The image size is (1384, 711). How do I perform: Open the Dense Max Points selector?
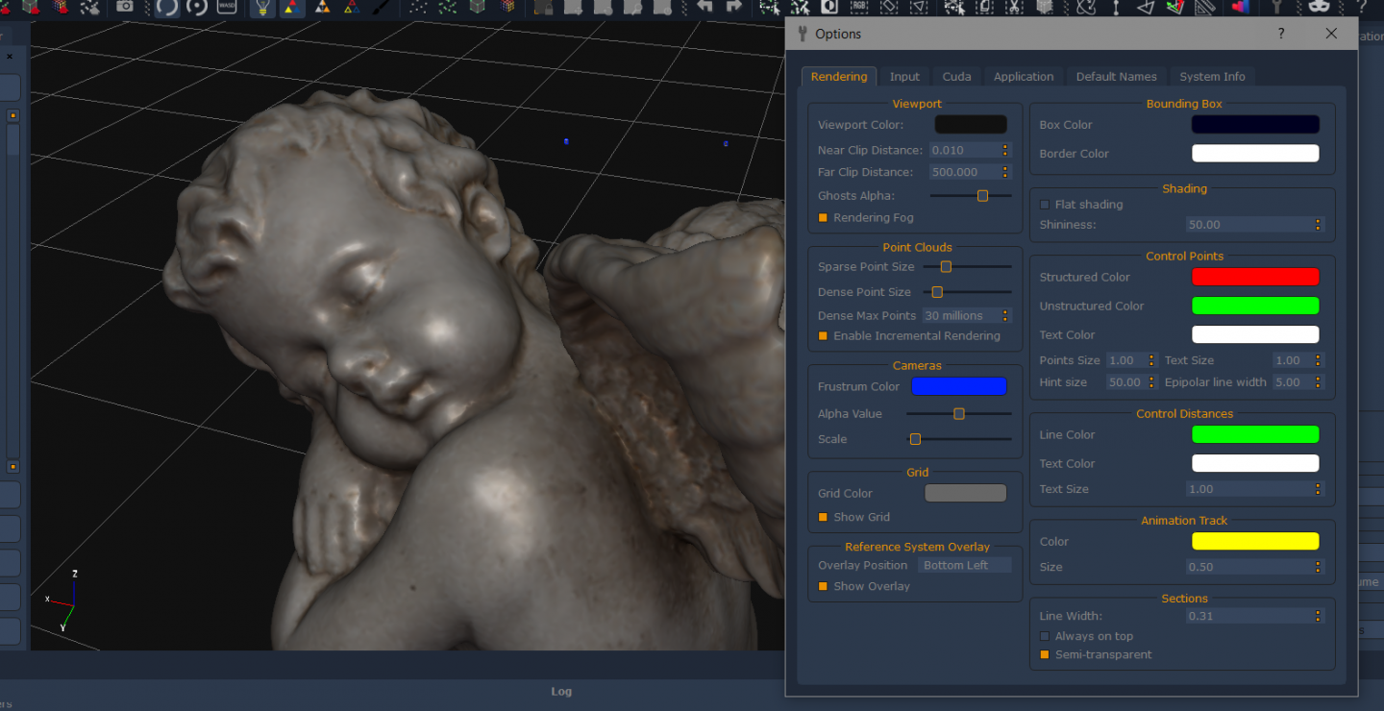(x=966, y=315)
